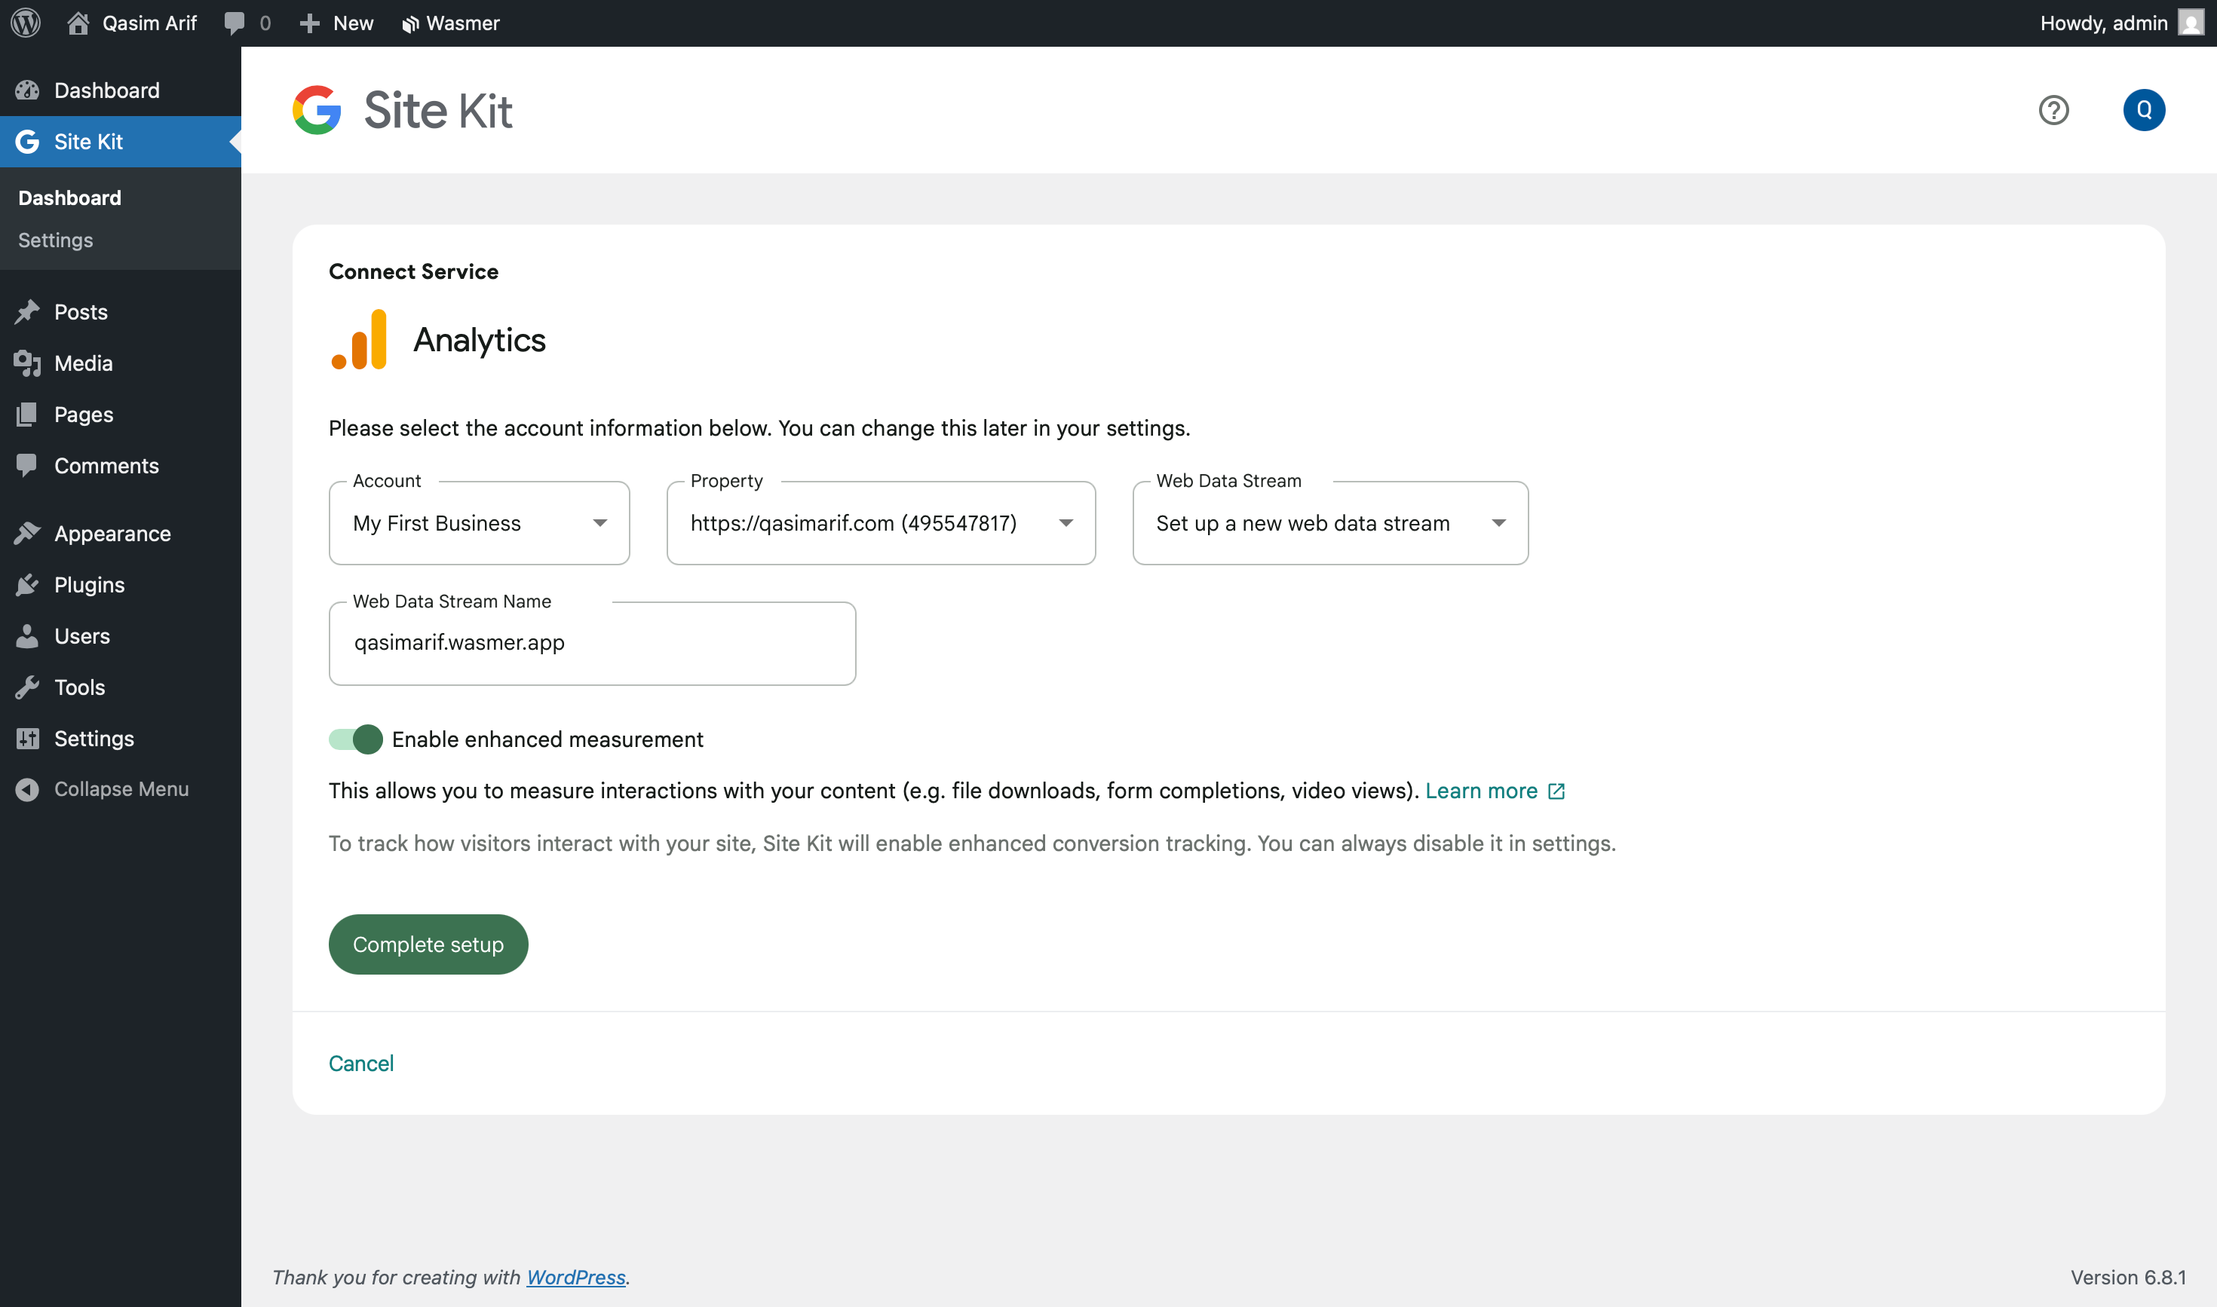Click the blue Q user account avatar
This screenshot has height=1307, width=2217.
point(2144,110)
